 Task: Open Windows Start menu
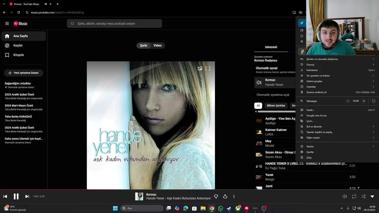tap(115, 208)
